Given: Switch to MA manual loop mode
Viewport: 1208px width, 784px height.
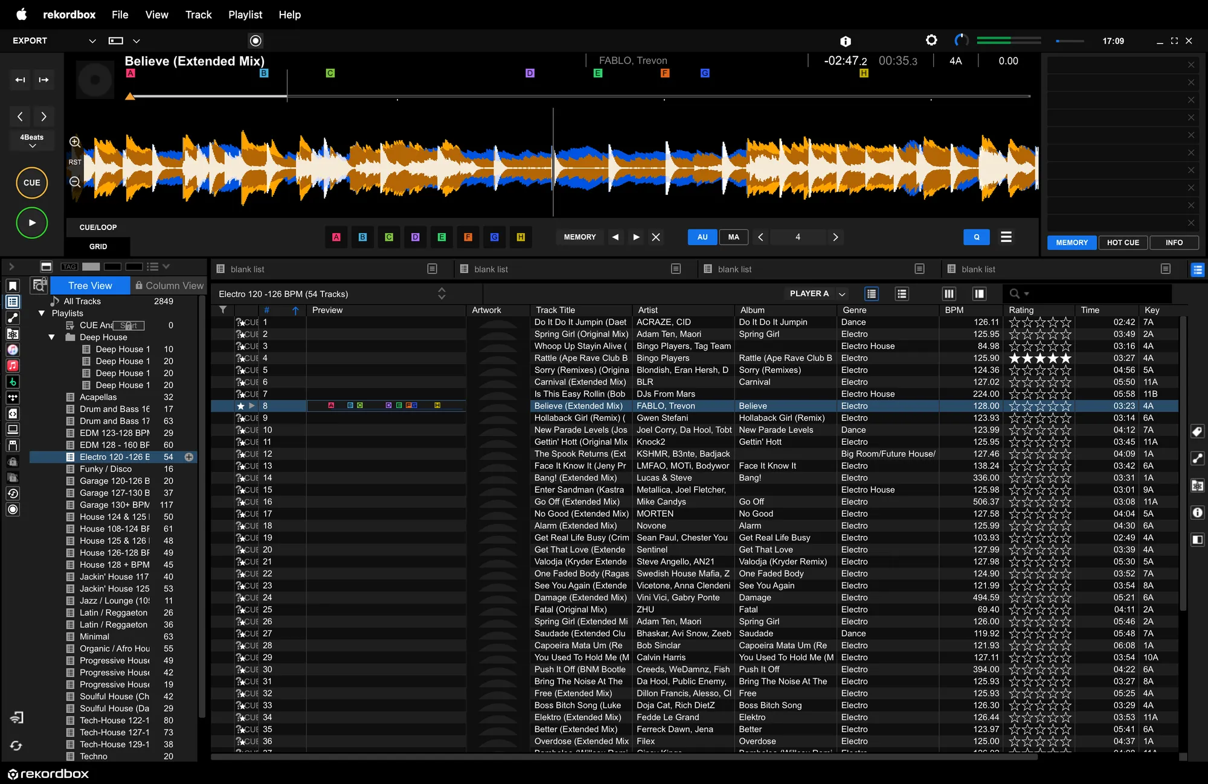Looking at the screenshot, I should pos(733,237).
